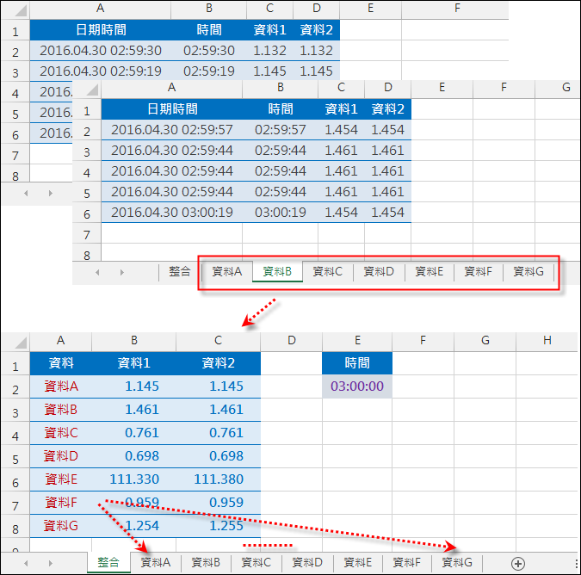This screenshot has width=581, height=575.
Task: Select the 資料C row's 資料2 value 0.761
Action: pos(219,433)
